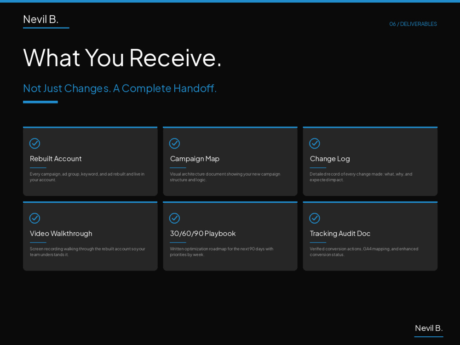Viewport: 460px width, 345px height.
Task: Click description 'Screen recording walking through...'
Action: (87, 252)
